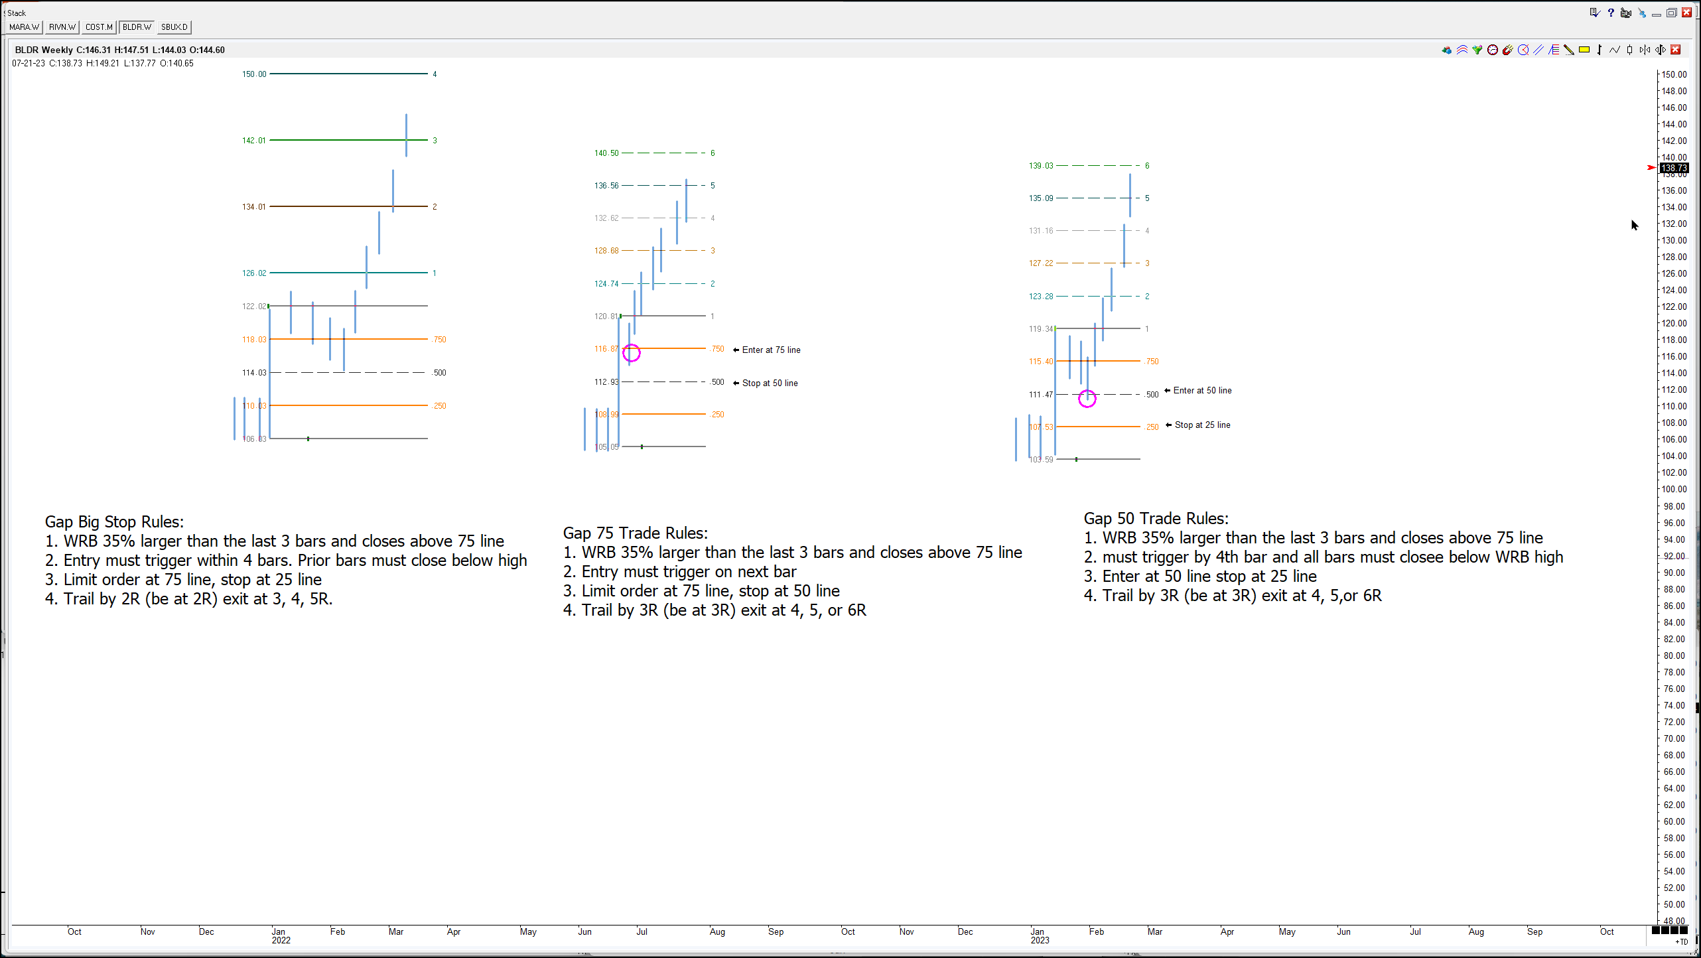This screenshot has width=1701, height=958.
Task: Click the red clock time icon
Action: coord(1493,50)
